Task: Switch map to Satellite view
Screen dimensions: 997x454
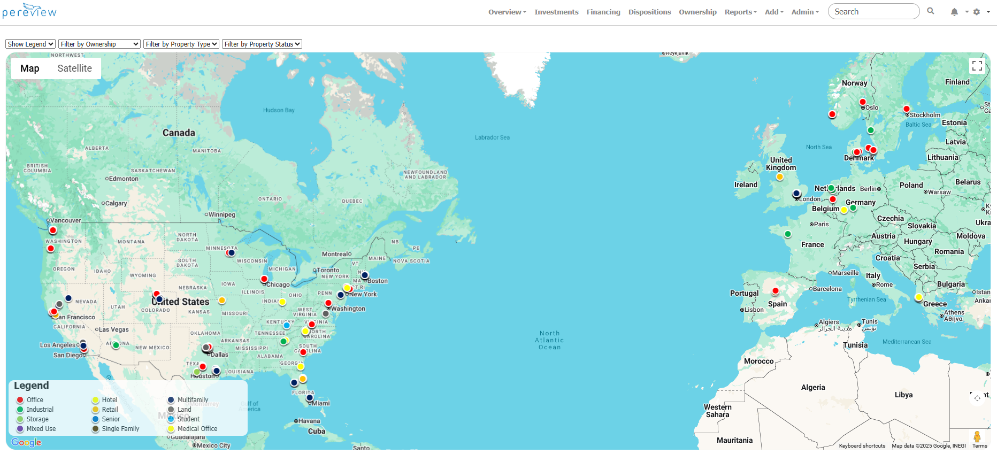Action: coord(74,68)
